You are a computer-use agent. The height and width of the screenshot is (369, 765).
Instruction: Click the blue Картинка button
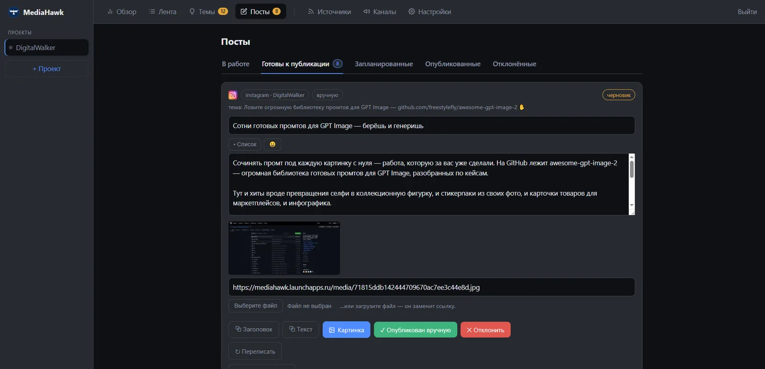tap(347, 330)
